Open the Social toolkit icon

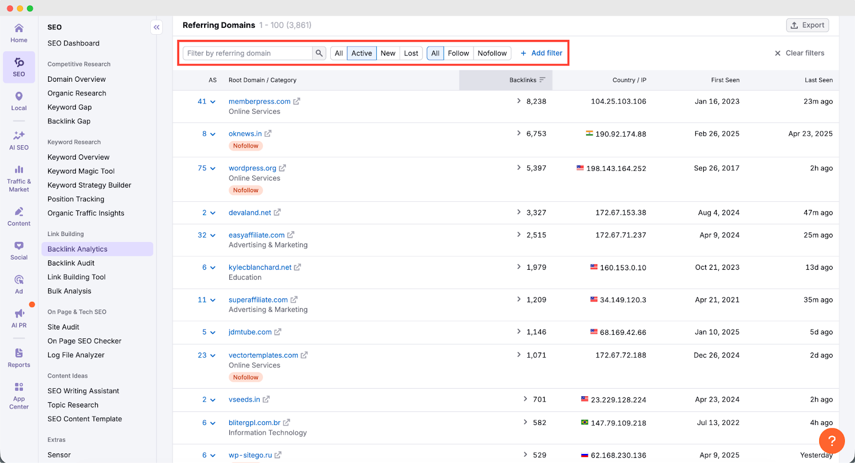coord(19,246)
